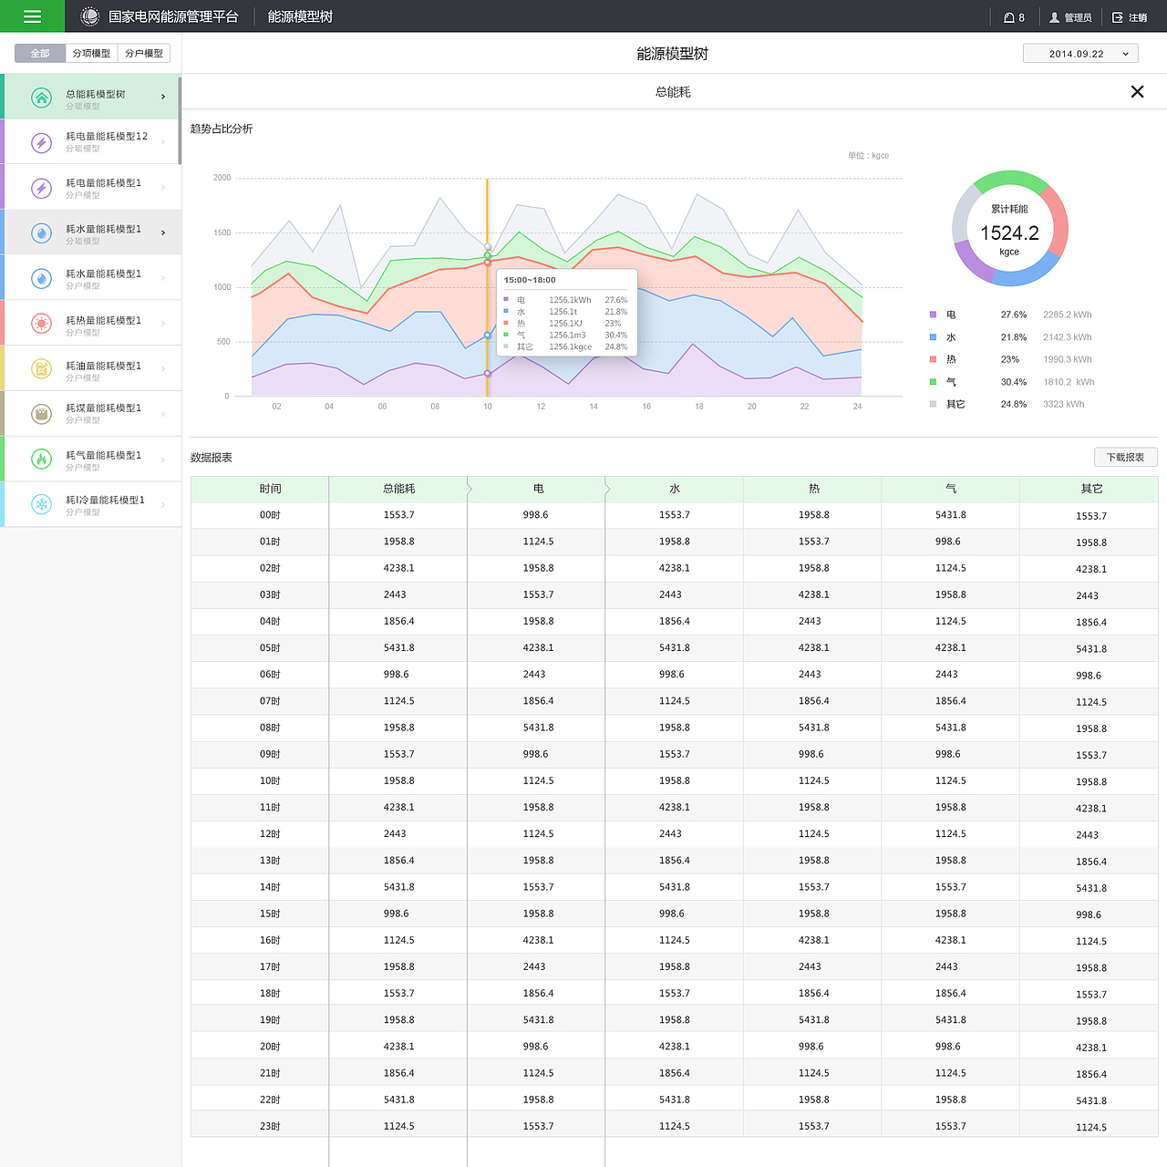Click the 总能耗 column header
Image resolution: width=1167 pixels, height=1167 pixels.
tap(399, 489)
